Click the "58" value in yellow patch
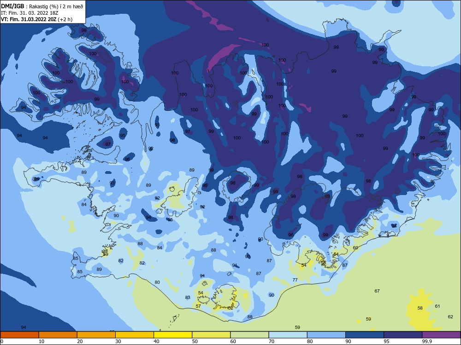This screenshot has height=345, width=461. (x=420, y=308)
